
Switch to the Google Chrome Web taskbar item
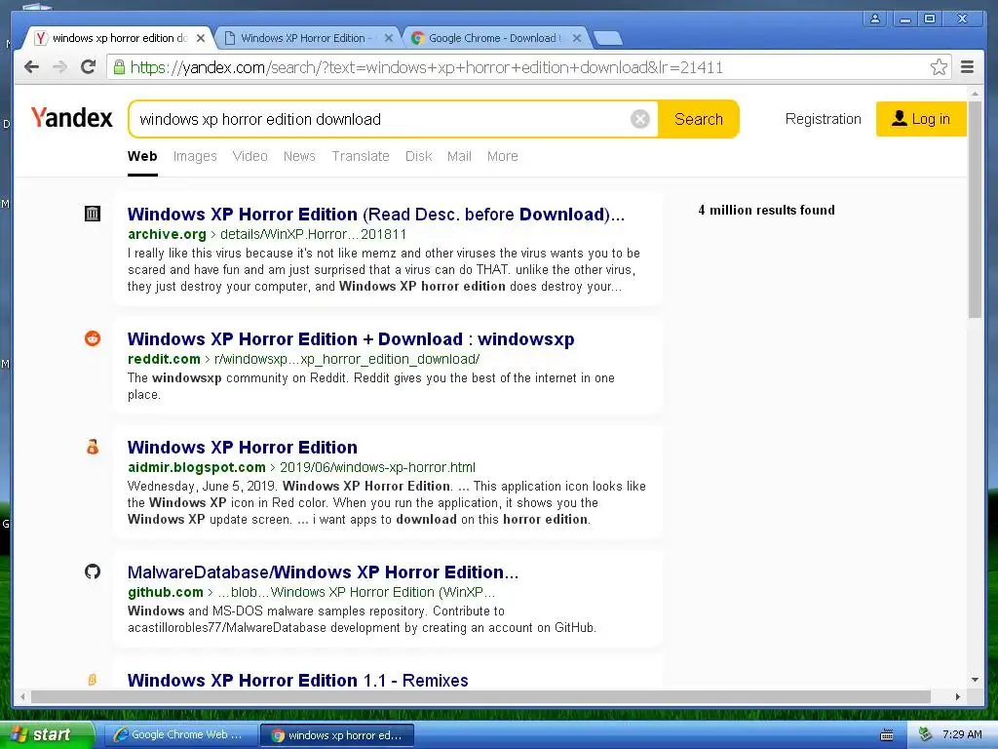[x=179, y=735]
